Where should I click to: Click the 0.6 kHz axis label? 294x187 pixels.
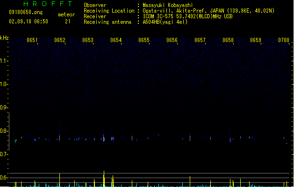(x=4, y=178)
